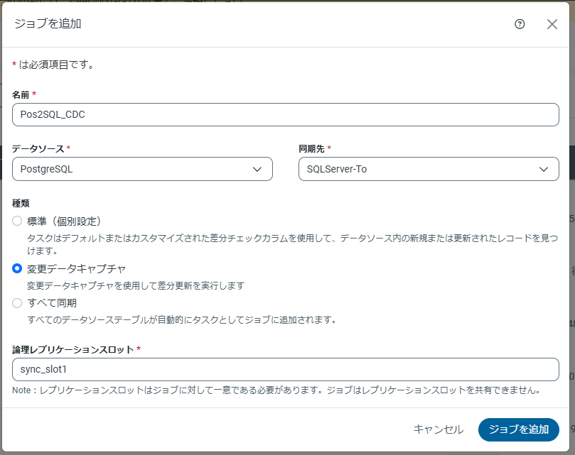This screenshot has height=455, width=575.
Task: Click the chevron arrow of PostgreSQL combo box
Action: tap(257, 169)
